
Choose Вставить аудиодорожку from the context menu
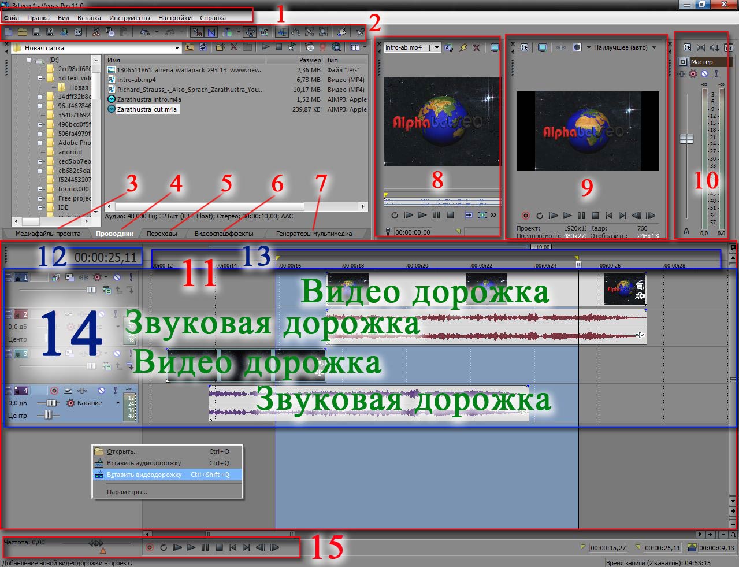click(x=144, y=463)
